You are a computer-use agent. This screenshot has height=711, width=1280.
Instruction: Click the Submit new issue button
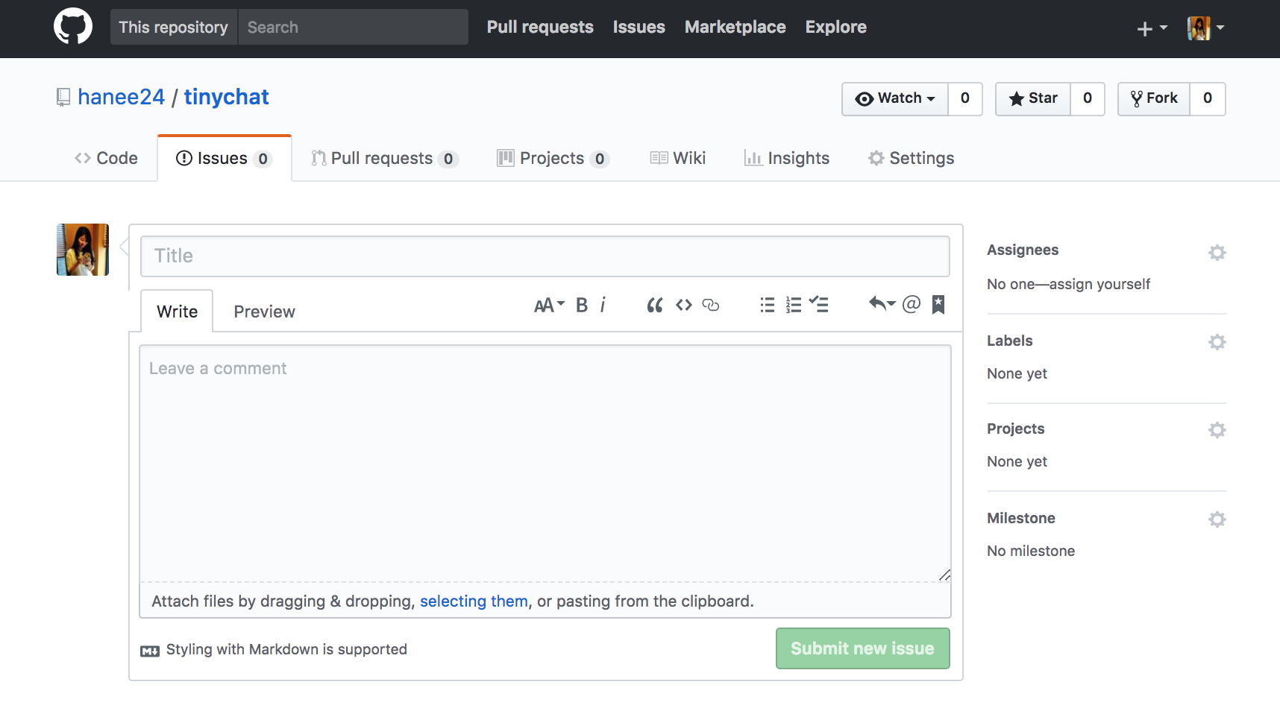coord(862,648)
